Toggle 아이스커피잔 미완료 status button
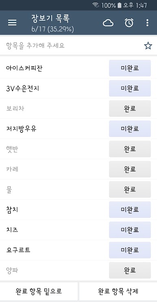Image resolution: width=157 pixels, height=302 pixels. pyautogui.click(x=130, y=68)
